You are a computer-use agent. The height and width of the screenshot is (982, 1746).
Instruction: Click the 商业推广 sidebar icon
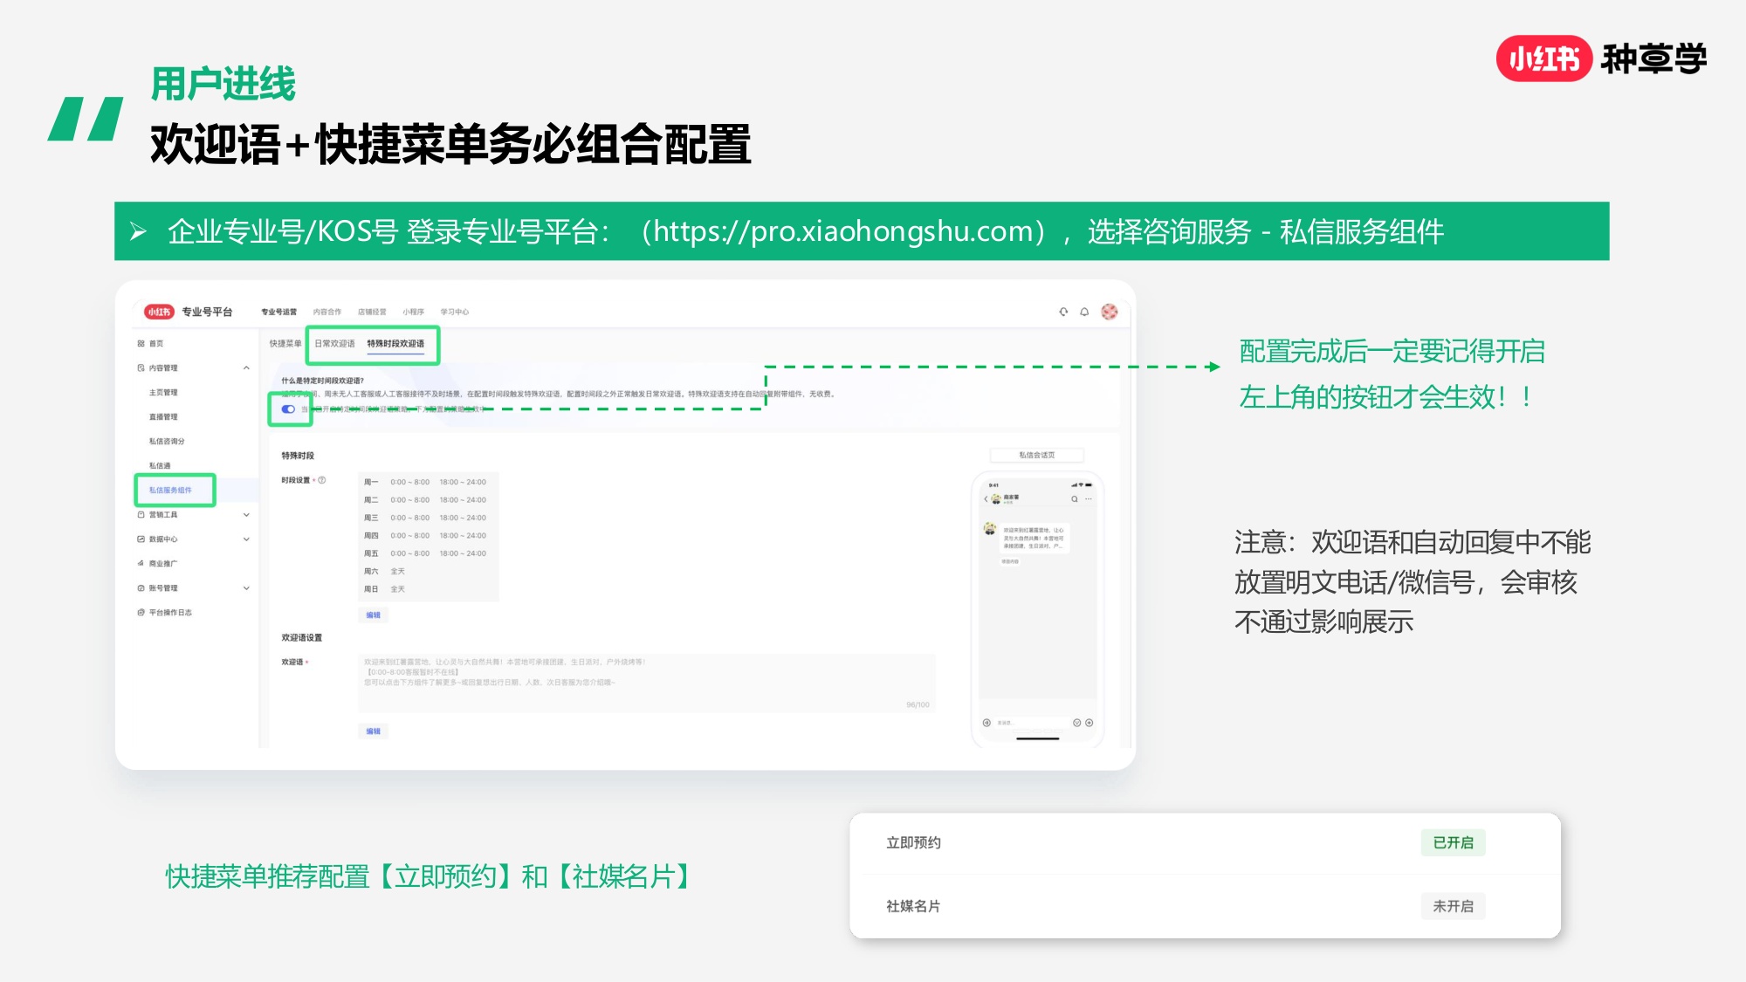click(141, 564)
